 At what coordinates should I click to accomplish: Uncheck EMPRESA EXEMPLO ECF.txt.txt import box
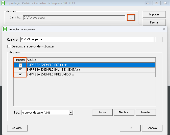[x=20, y=65]
